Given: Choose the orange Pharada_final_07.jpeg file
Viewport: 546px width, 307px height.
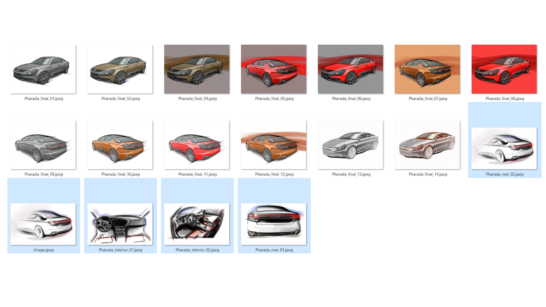Looking at the screenshot, I should [x=427, y=69].
